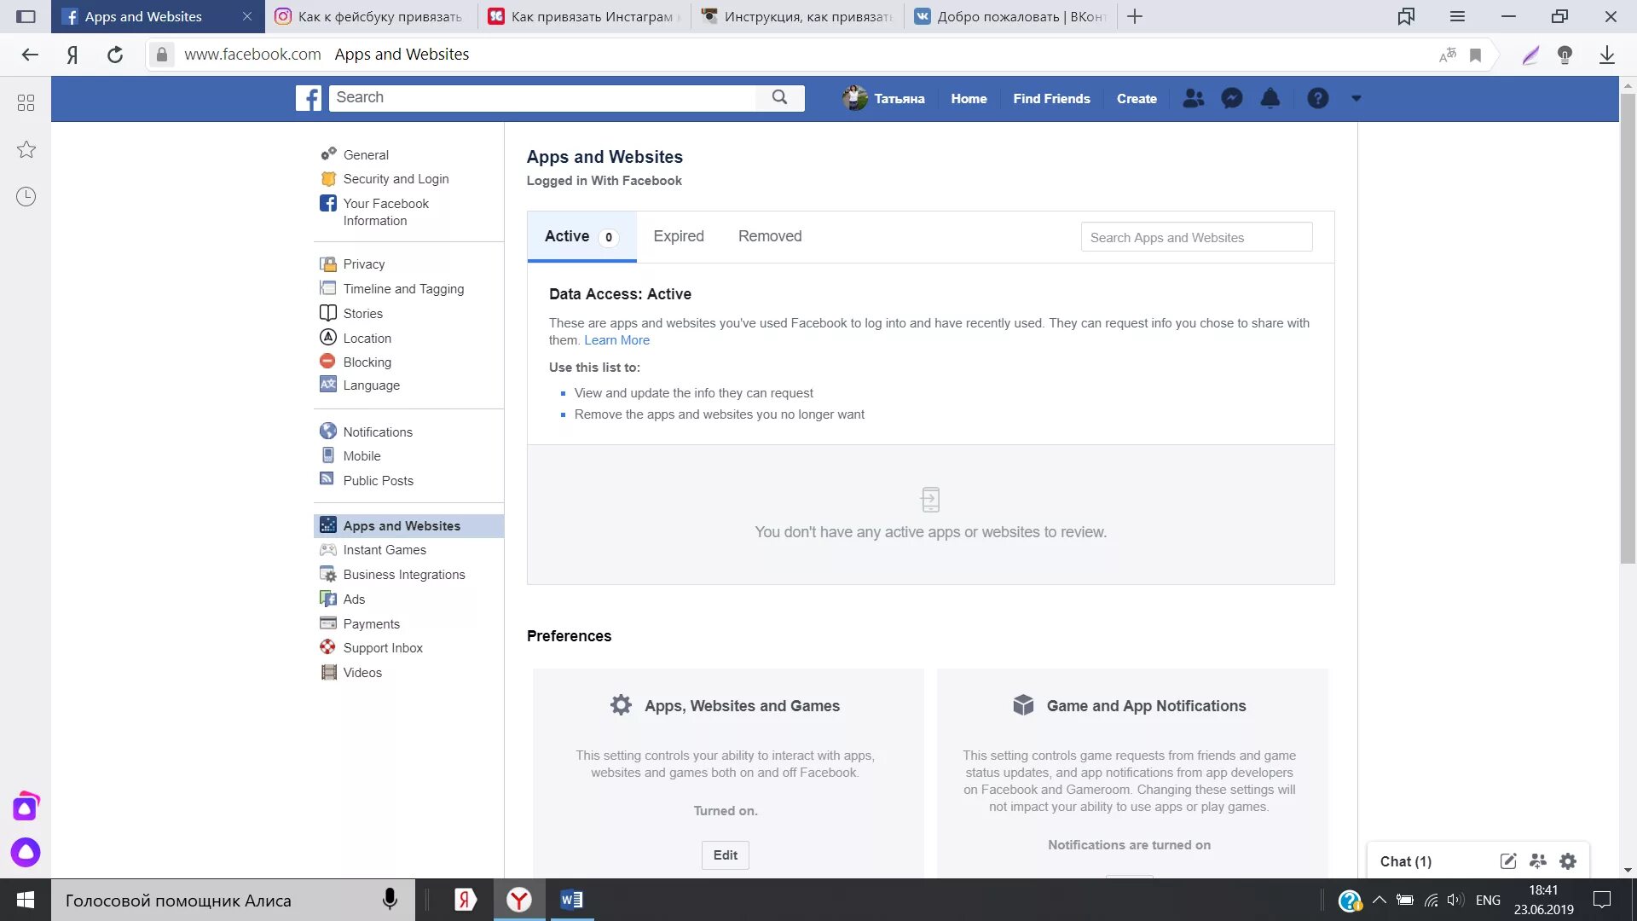1637x921 pixels.
Task: Open Payments settings
Action: (372, 624)
